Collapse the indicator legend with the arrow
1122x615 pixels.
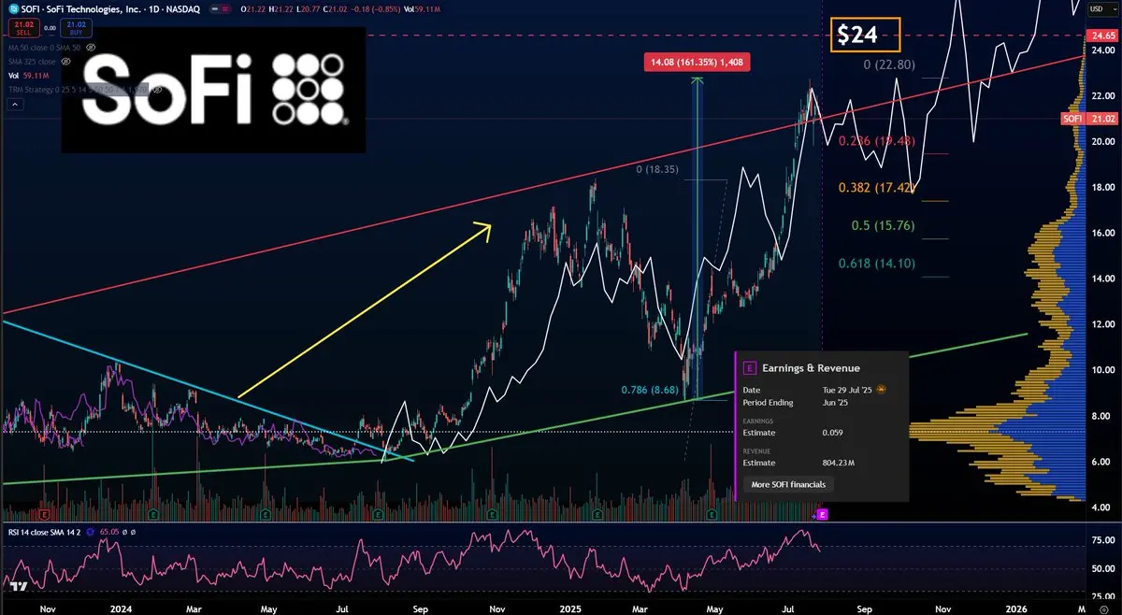15,105
